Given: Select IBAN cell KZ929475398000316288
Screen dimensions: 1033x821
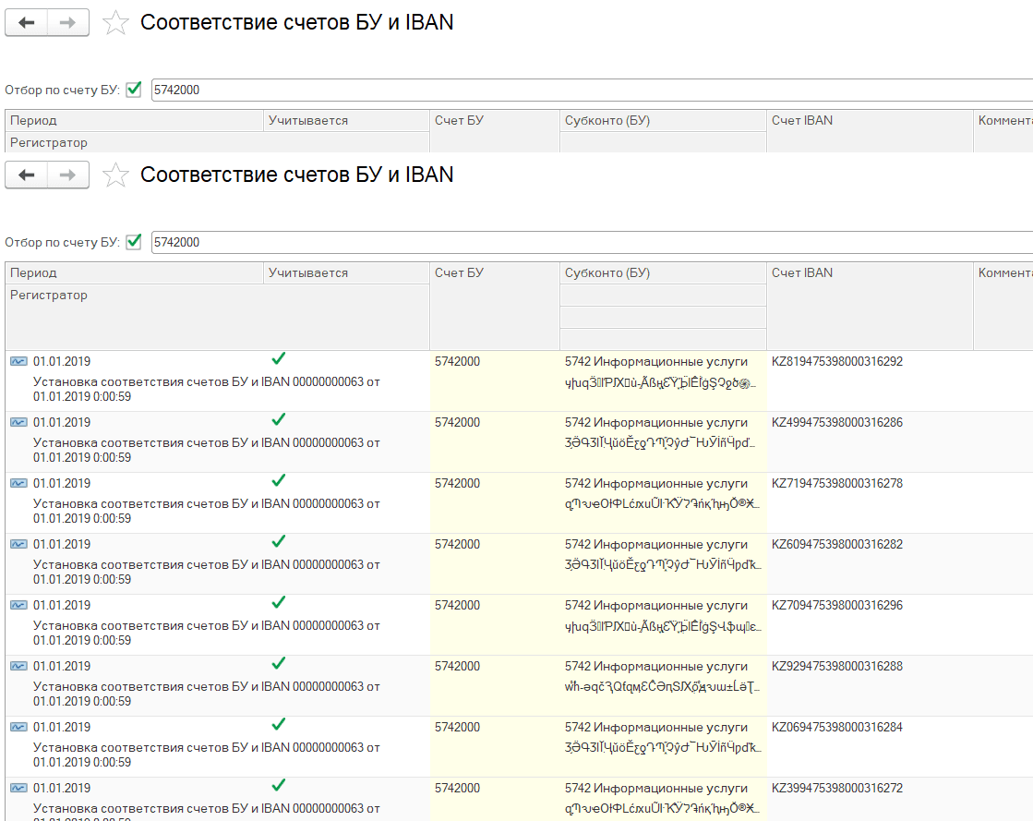Looking at the screenshot, I should tap(837, 666).
